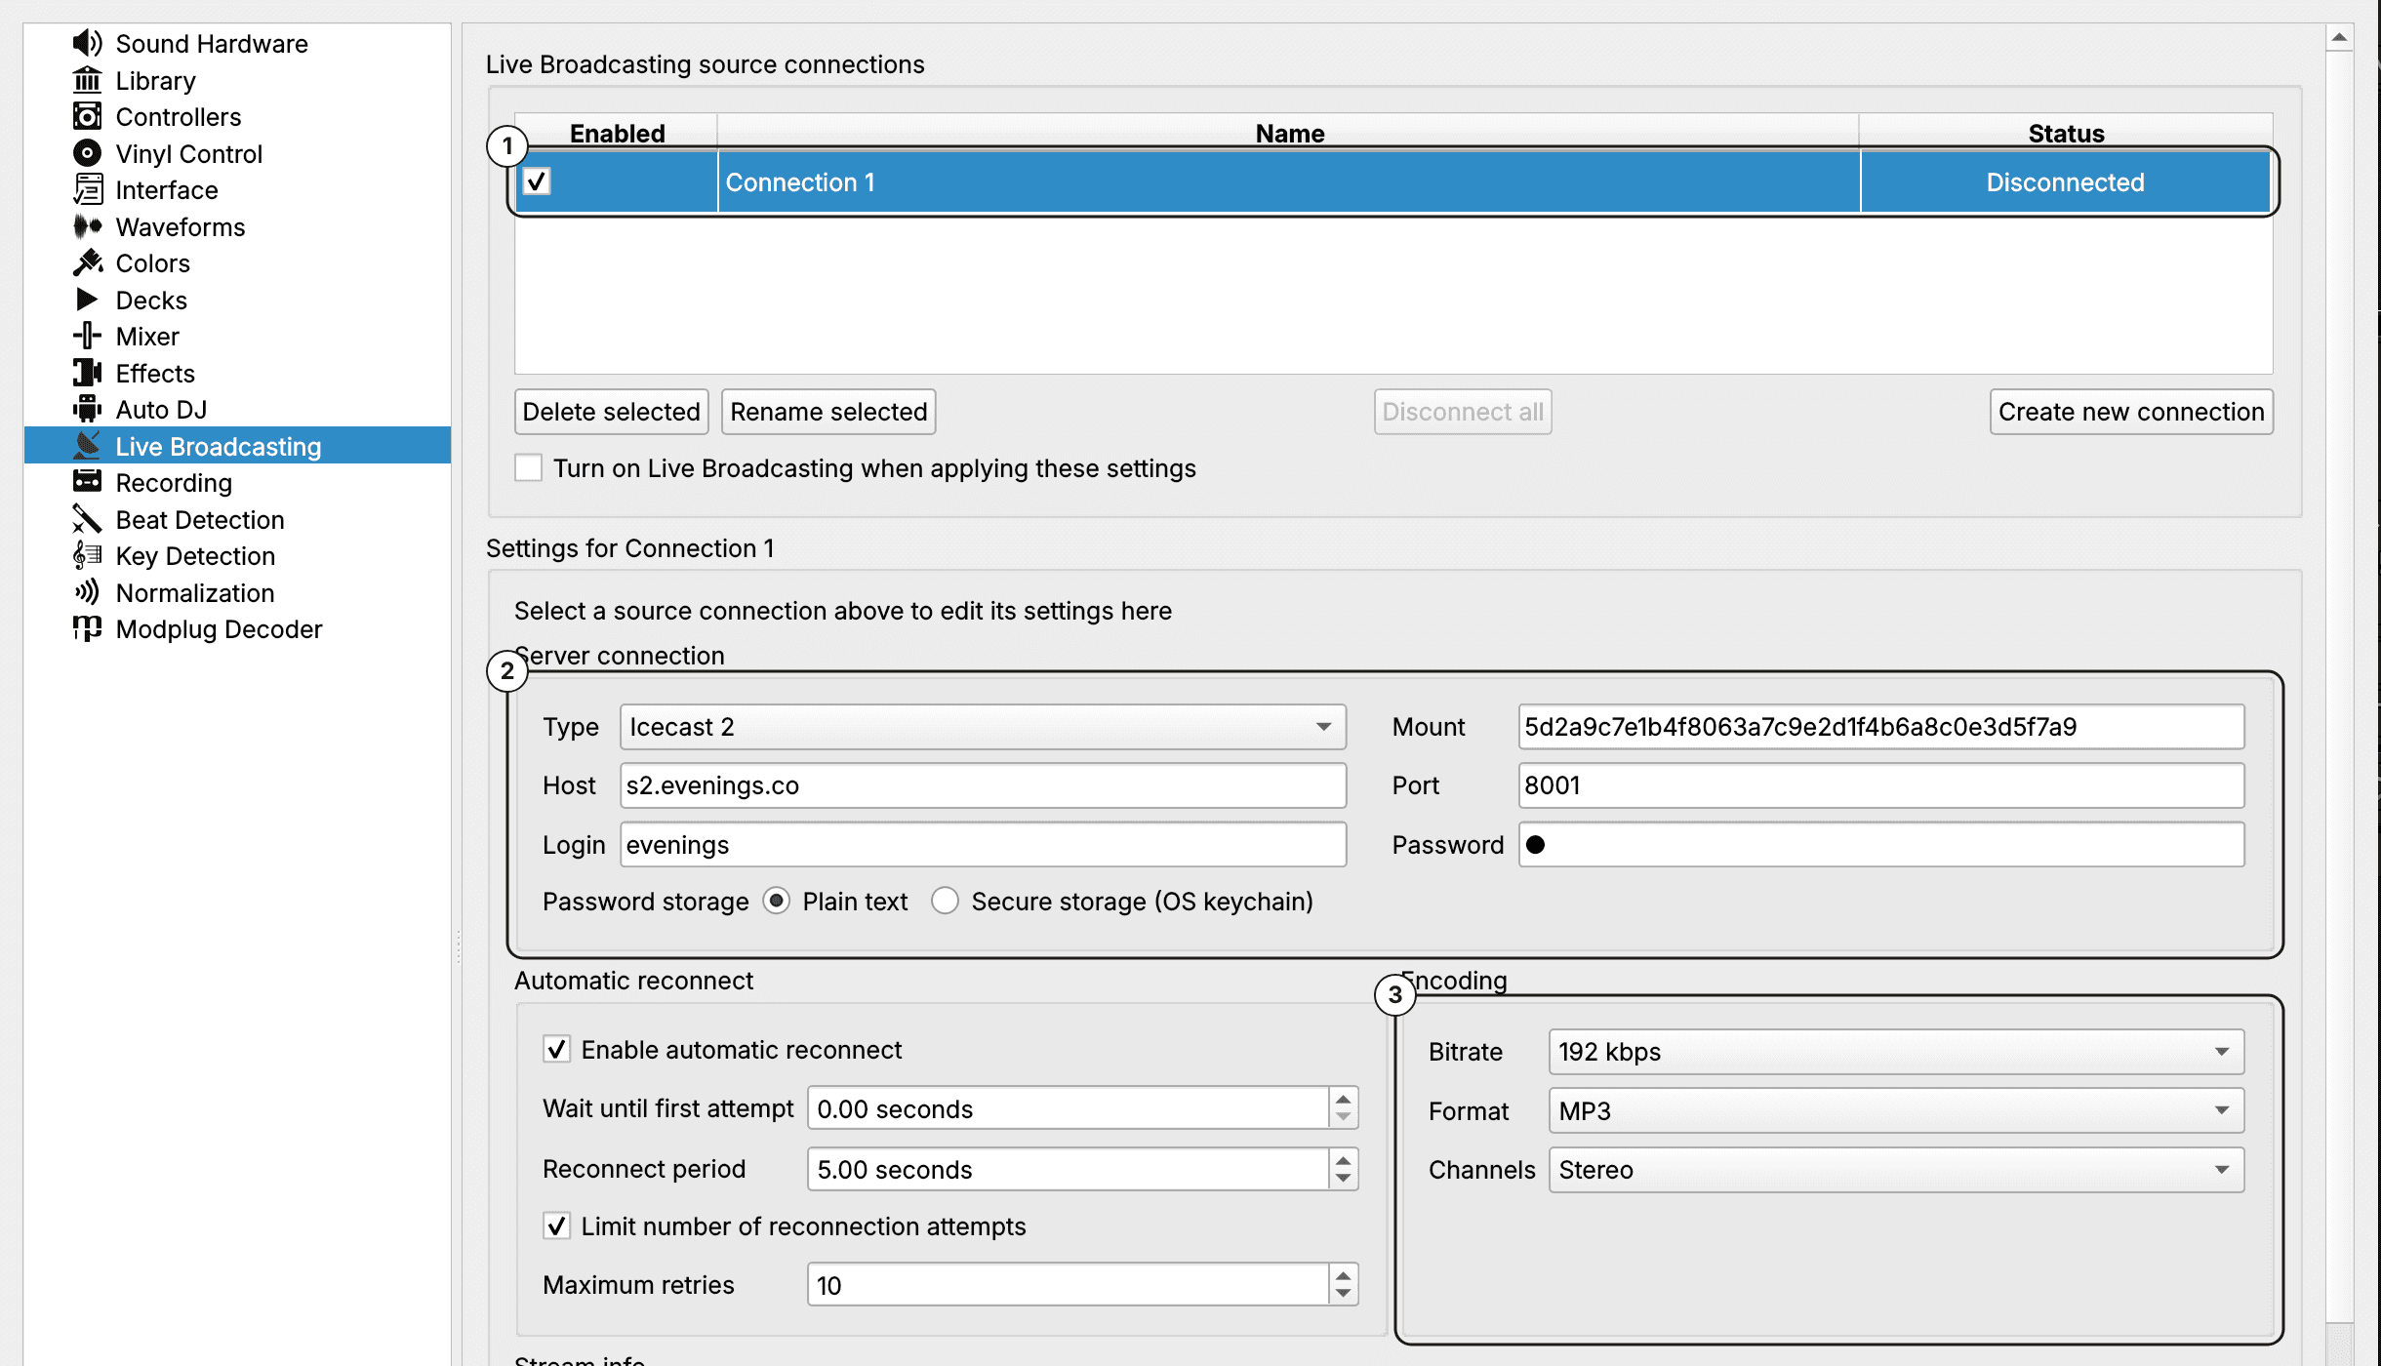This screenshot has height=1366, width=2381.
Task: Click the Beat Detection icon
Action: click(87, 519)
